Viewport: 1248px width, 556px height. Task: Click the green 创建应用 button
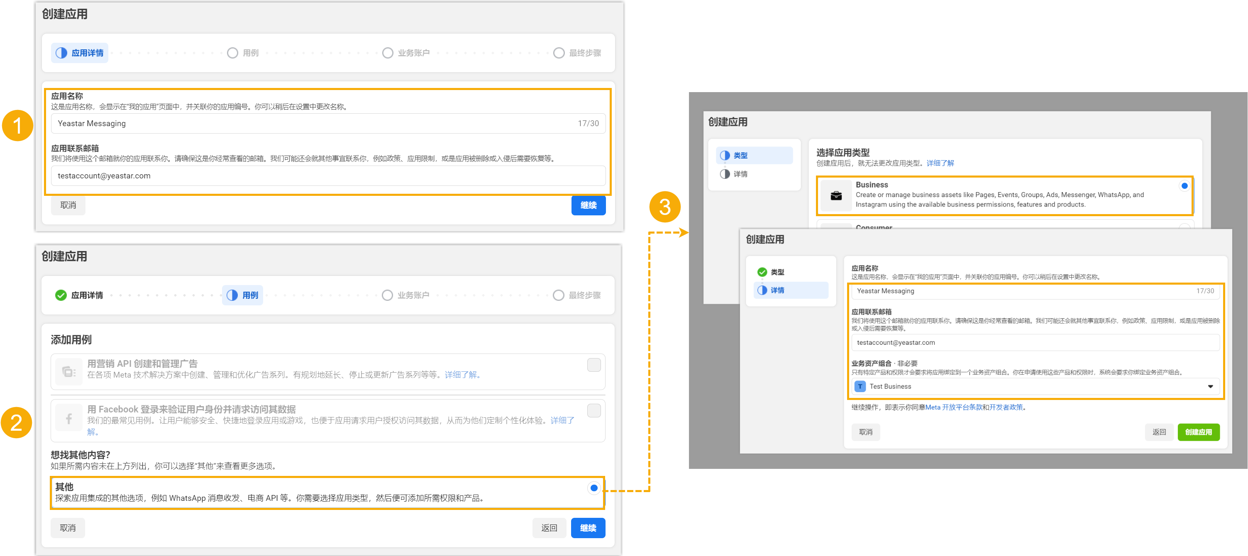click(x=1198, y=432)
